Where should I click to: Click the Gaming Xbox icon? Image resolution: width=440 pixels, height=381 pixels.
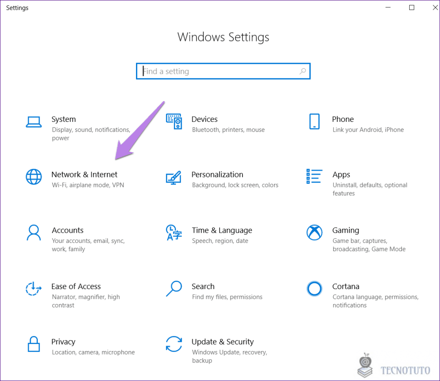pyautogui.click(x=314, y=232)
